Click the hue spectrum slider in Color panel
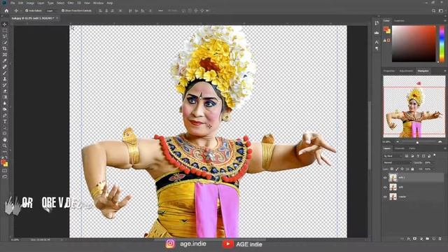 (442, 43)
